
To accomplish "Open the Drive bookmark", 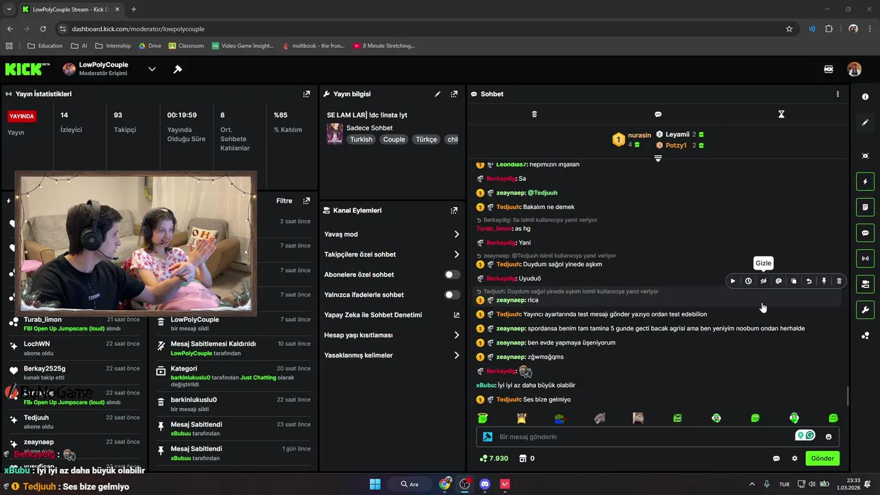I will click(150, 46).
